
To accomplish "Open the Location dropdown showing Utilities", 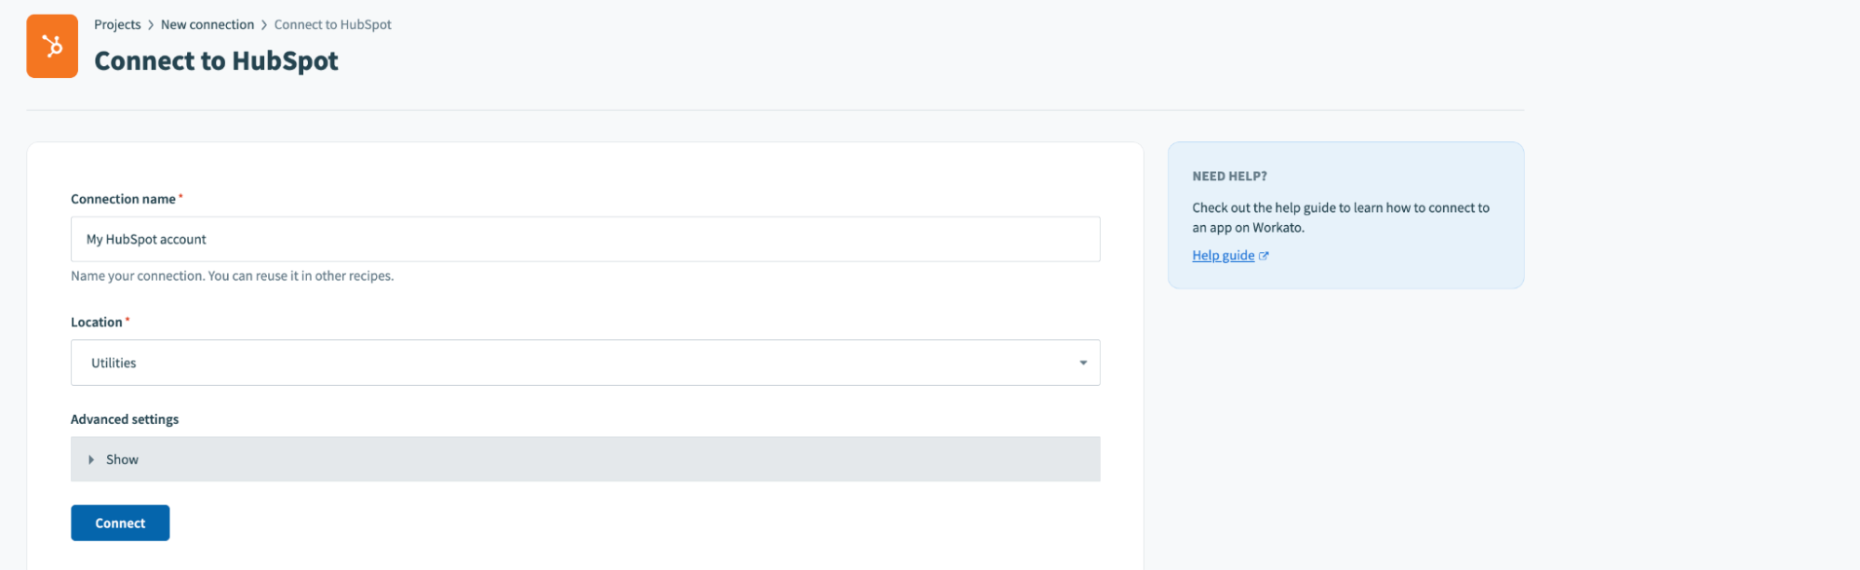I will coord(585,363).
